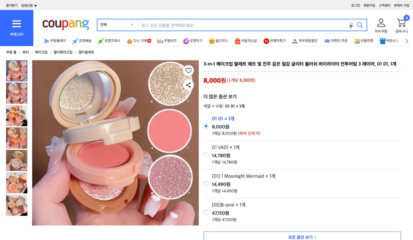
Task: Open the 장바구니 shopping cart icon
Action: pyautogui.click(x=401, y=24)
